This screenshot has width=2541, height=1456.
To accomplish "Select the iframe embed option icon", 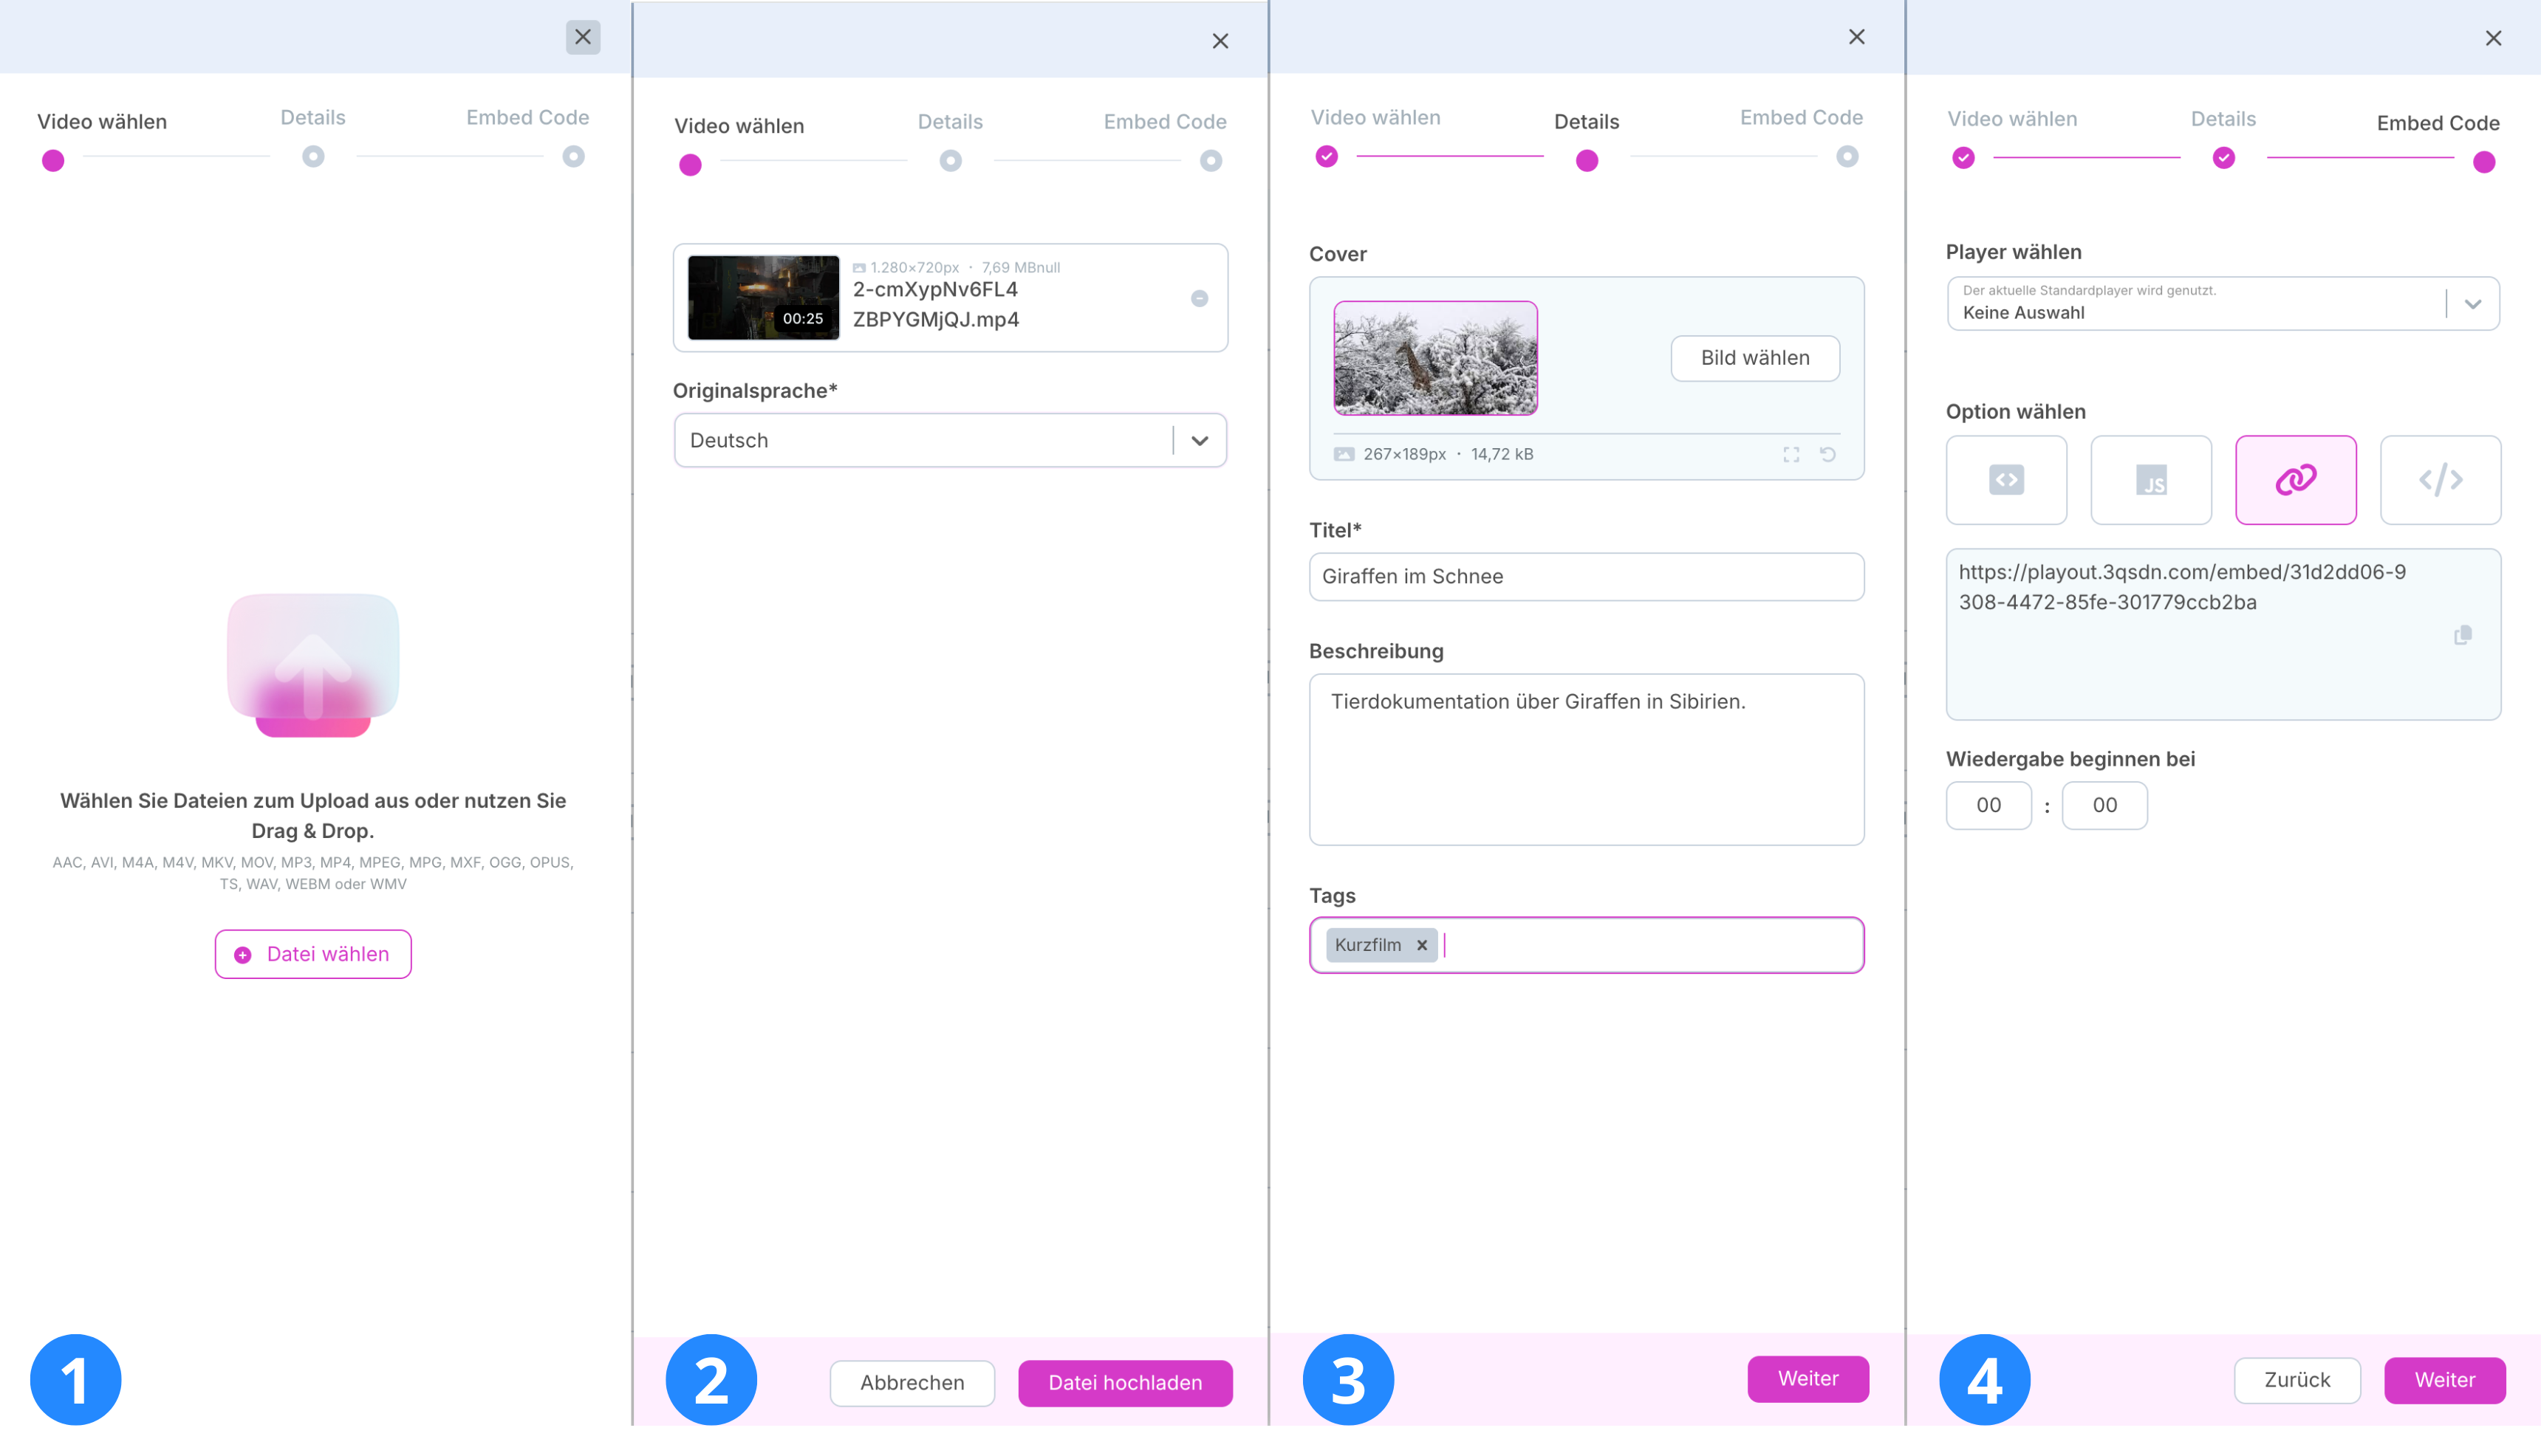I will tap(2005, 480).
